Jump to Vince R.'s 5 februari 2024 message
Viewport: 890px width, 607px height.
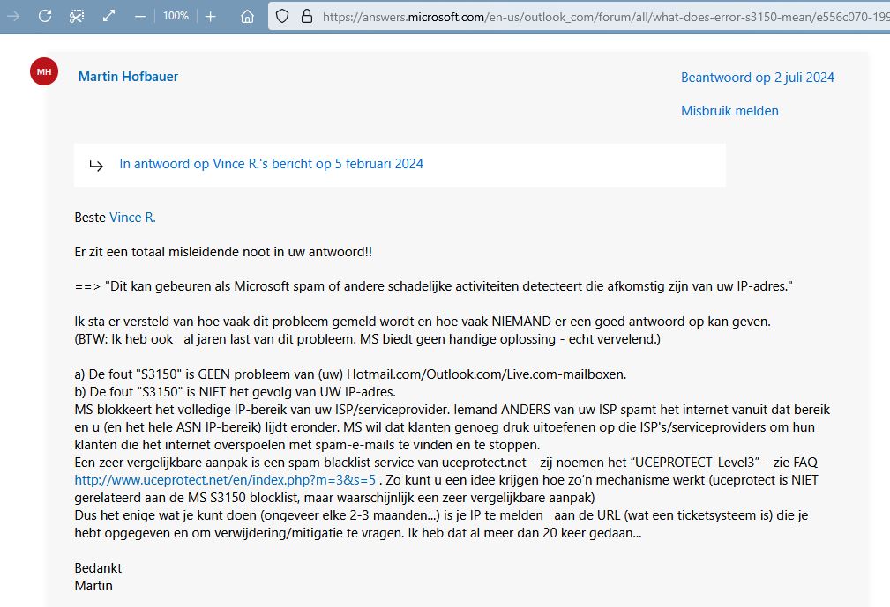(271, 164)
